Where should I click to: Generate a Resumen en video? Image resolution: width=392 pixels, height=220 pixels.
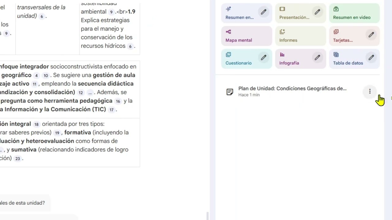point(354,13)
